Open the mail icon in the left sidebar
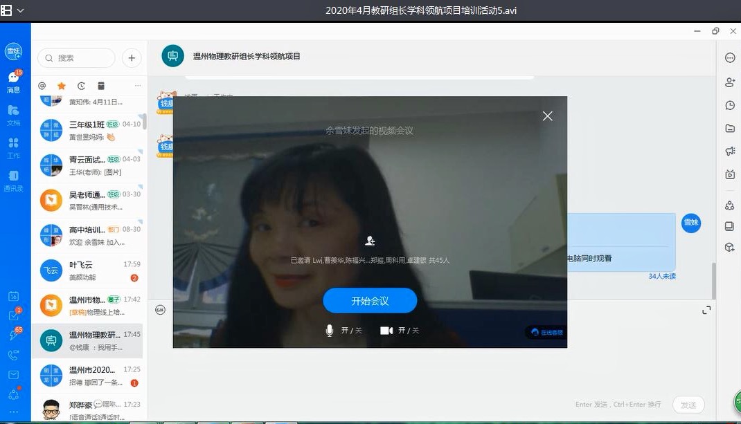This screenshot has width=741, height=424. click(x=14, y=375)
